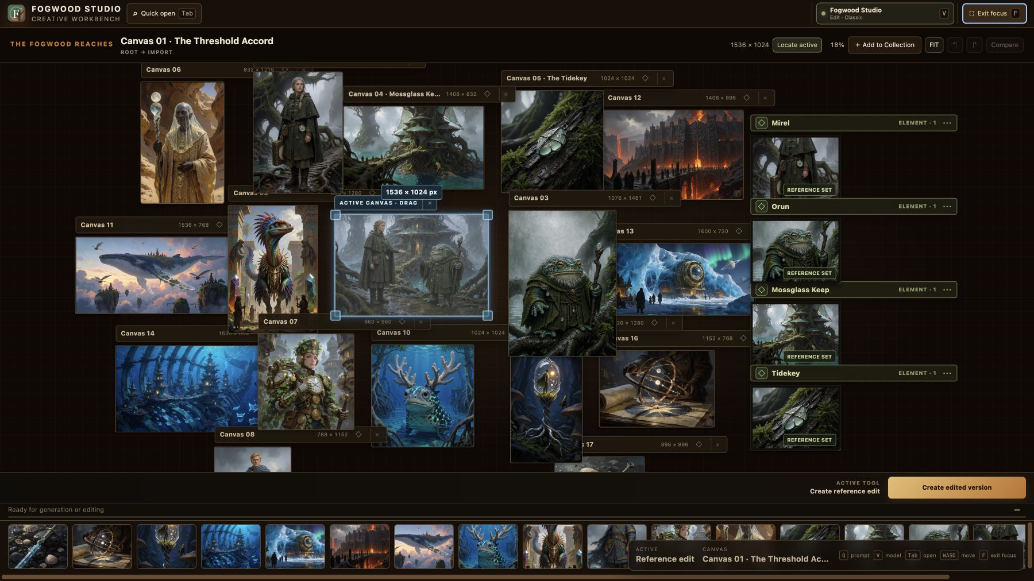The width and height of the screenshot is (1034, 581).
Task: Click the feathered lizard filmstrip thumbnail
Action: pyautogui.click(x=553, y=547)
